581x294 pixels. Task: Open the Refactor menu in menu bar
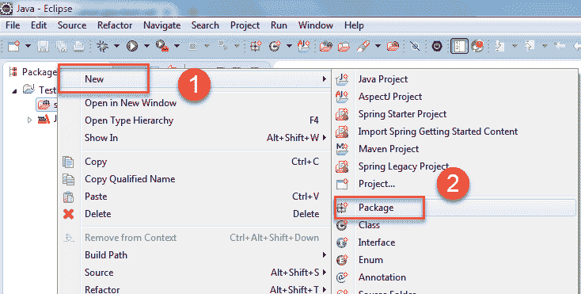tap(115, 25)
